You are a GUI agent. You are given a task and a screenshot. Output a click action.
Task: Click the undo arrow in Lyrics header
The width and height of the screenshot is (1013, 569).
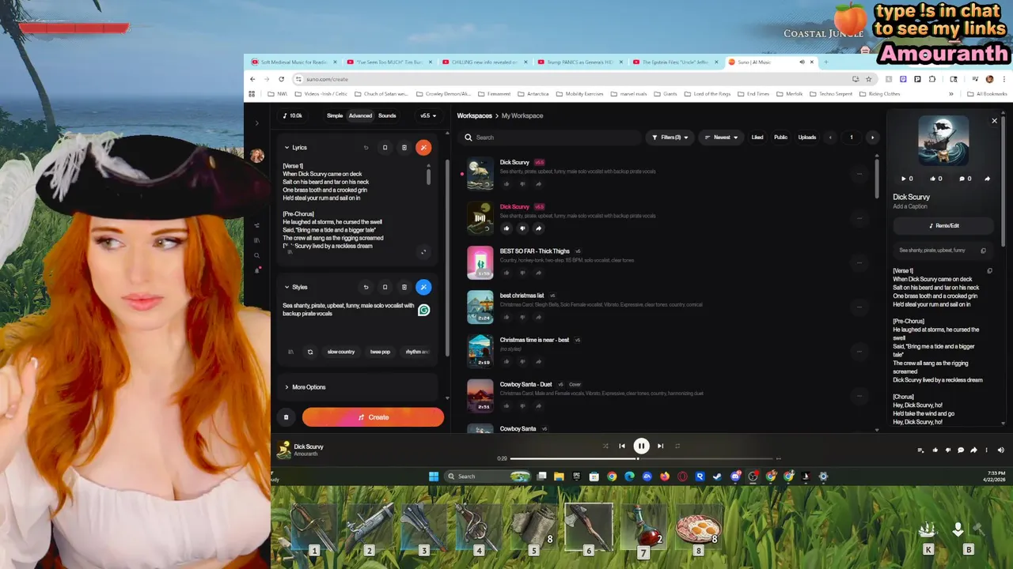pyautogui.click(x=366, y=147)
